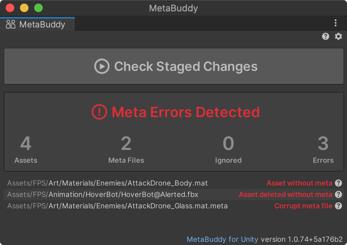Open the three-dot window options menu
347x245 pixels.
(x=336, y=23)
